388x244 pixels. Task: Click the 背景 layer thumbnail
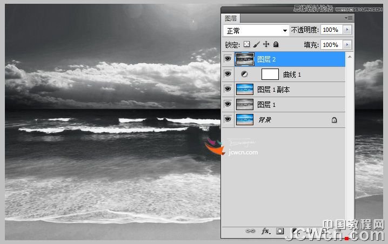tap(245, 119)
